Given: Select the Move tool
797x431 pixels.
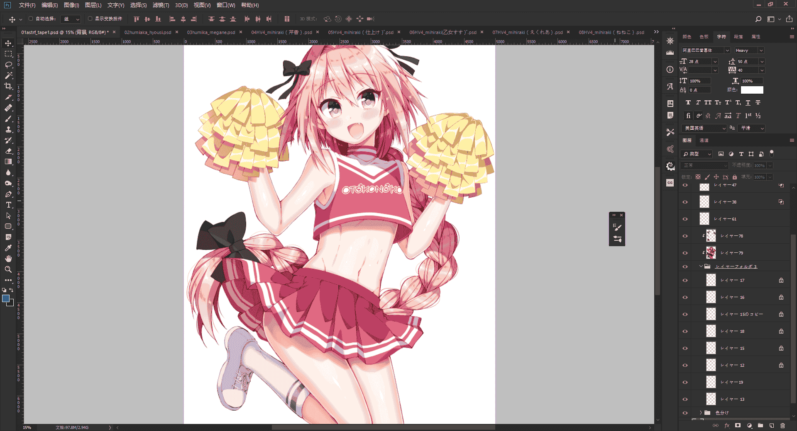Looking at the screenshot, I should click(8, 43).
